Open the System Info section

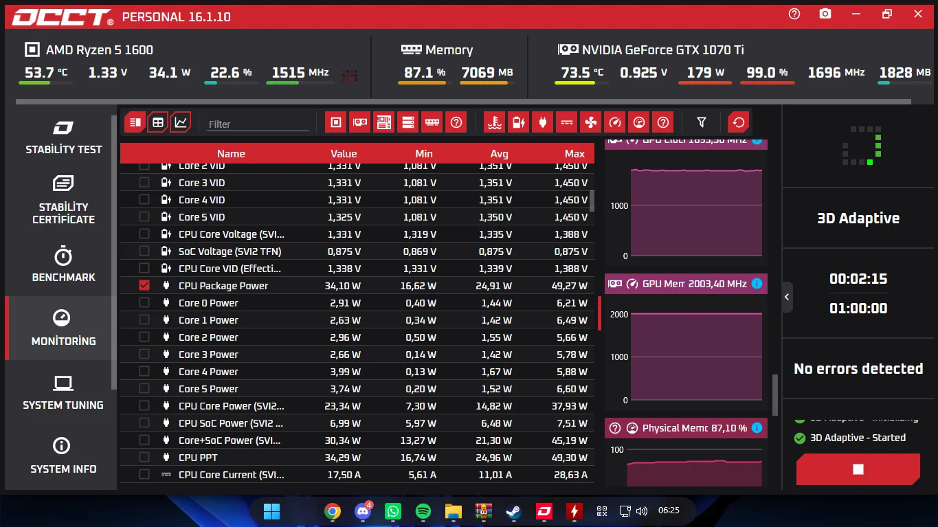click(63, 457)
